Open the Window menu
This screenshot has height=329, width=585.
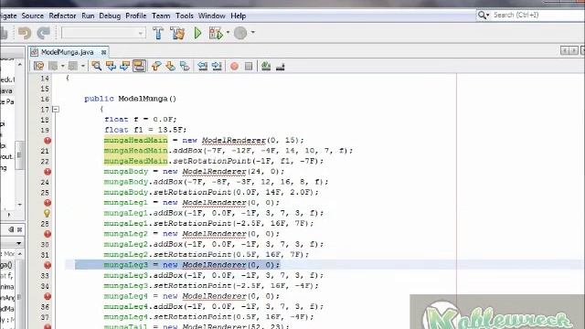point(211,16)
